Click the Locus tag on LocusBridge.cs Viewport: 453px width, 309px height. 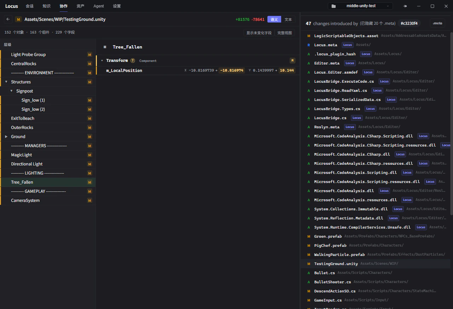click(x=357, y=118)
